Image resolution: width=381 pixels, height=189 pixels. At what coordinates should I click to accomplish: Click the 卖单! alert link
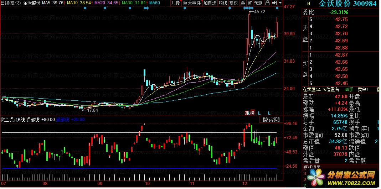click(x=363, y=90)
